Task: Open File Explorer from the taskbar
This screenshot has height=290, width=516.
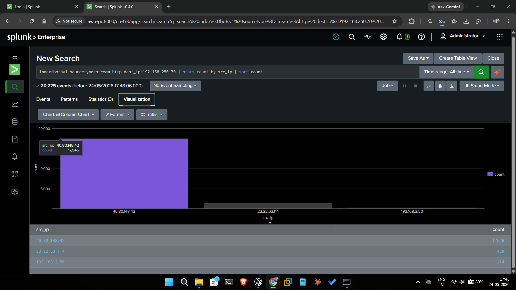Action: click(199, 282)
